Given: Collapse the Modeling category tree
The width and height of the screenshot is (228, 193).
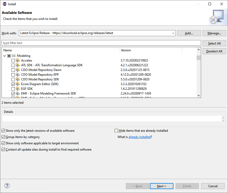Looking at the screenshot, I should (x=4, y=56).
